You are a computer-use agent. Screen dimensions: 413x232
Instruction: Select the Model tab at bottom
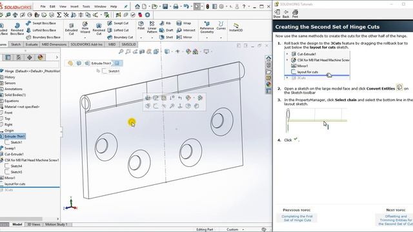[x=17, y=224]
